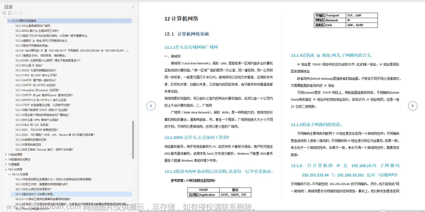Select outline section 16.1 人力资源
The height and width of the screenshot is (212, 425).
[20, 174]
